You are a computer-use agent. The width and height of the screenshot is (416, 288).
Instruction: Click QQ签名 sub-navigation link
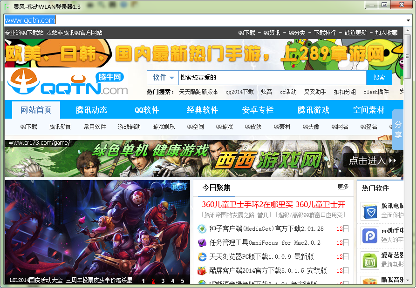[x=369, y=127]
